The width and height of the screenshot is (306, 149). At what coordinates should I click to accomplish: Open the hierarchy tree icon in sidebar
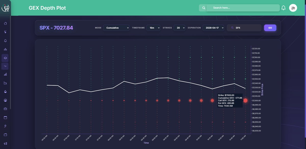point(5,49)
